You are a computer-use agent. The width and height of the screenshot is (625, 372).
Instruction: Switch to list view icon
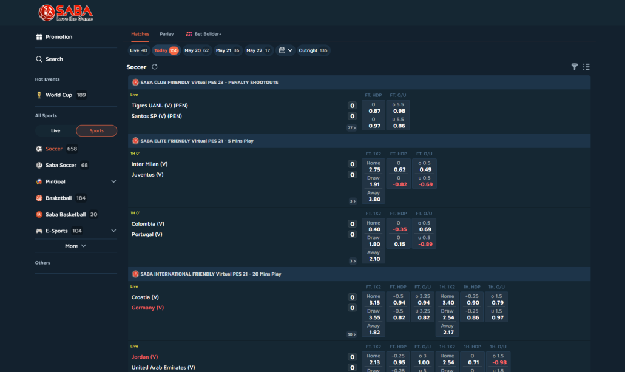point(586,67)
